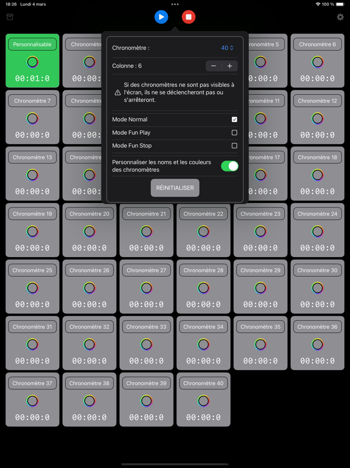This screenshot has height=468, width=350.
Task: Open color picker of Chronomètre 35
Action: click(x=260, y=344)
